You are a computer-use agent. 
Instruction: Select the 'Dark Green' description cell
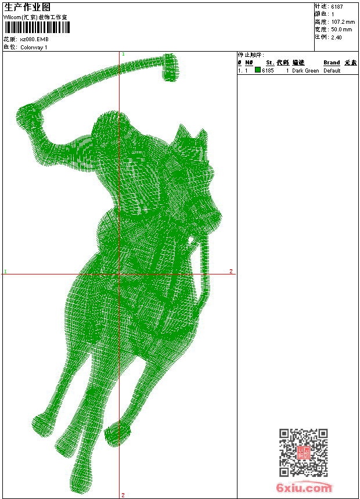305,71
